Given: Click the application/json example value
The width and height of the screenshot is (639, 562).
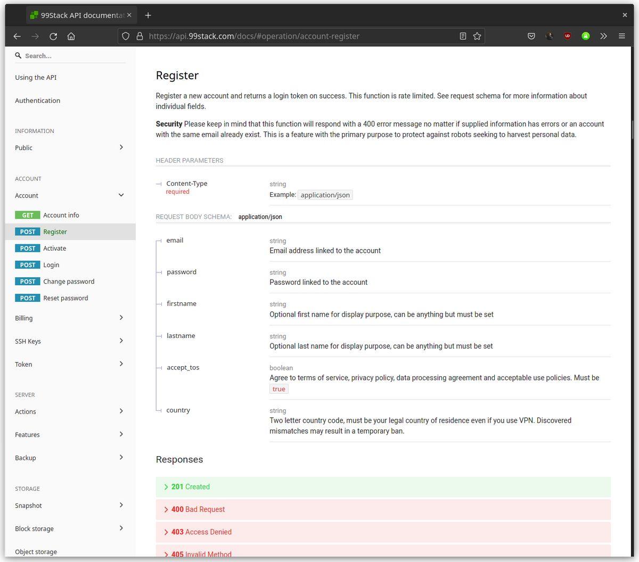Looking at the screenshot, I should [325, 195].
